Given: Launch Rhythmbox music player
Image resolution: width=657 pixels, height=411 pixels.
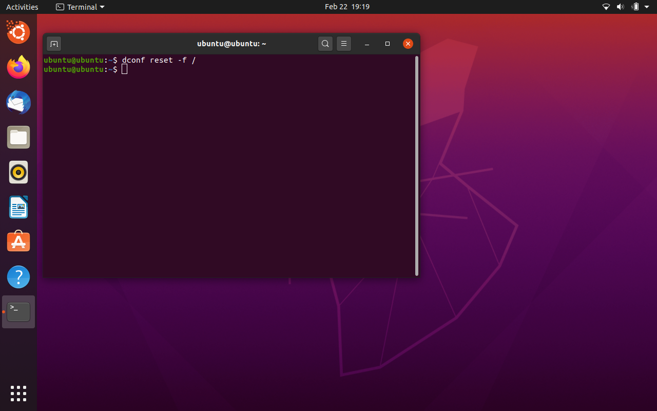Looking at the screenshot, I should click(x=18, y=172).
